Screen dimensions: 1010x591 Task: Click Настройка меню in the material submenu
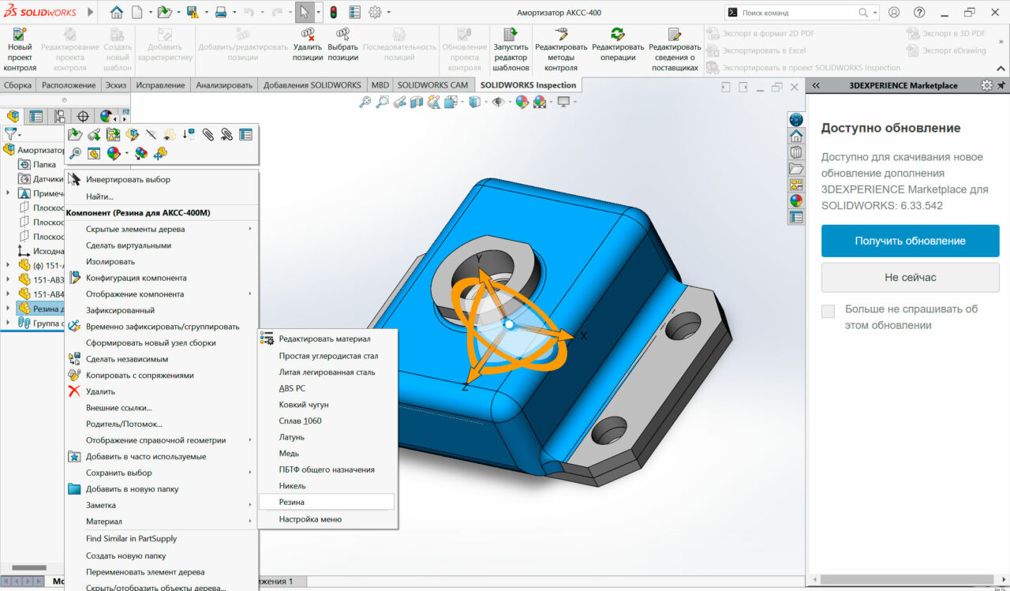(x=327, y=519)
